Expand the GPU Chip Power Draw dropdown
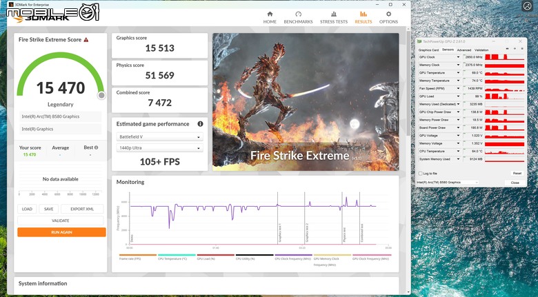538x297 pixels. pos(458,112)
